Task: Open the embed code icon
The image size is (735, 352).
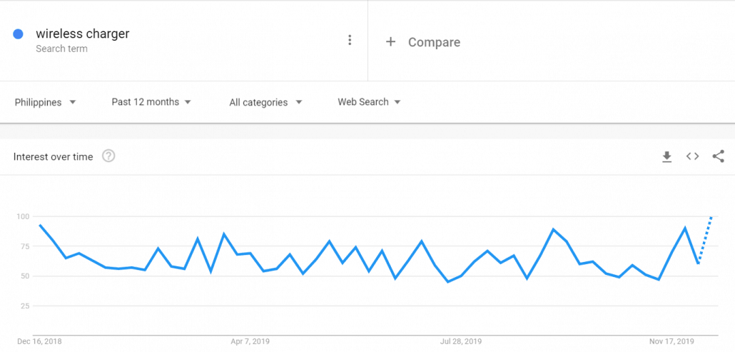Action: pos(692,156)
